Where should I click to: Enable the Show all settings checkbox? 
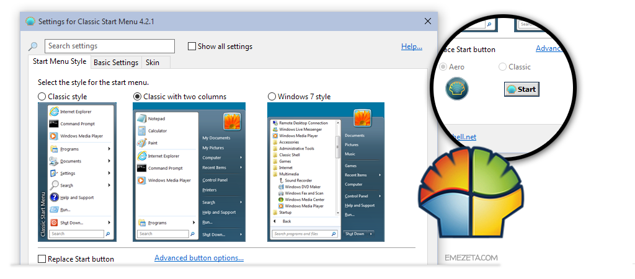pyautogui.click(x=192, y=46)
